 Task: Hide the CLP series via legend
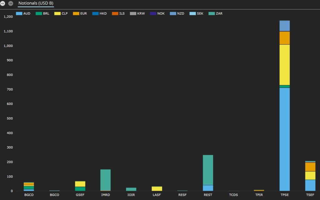pyautogui.click(x=61, y=14)
